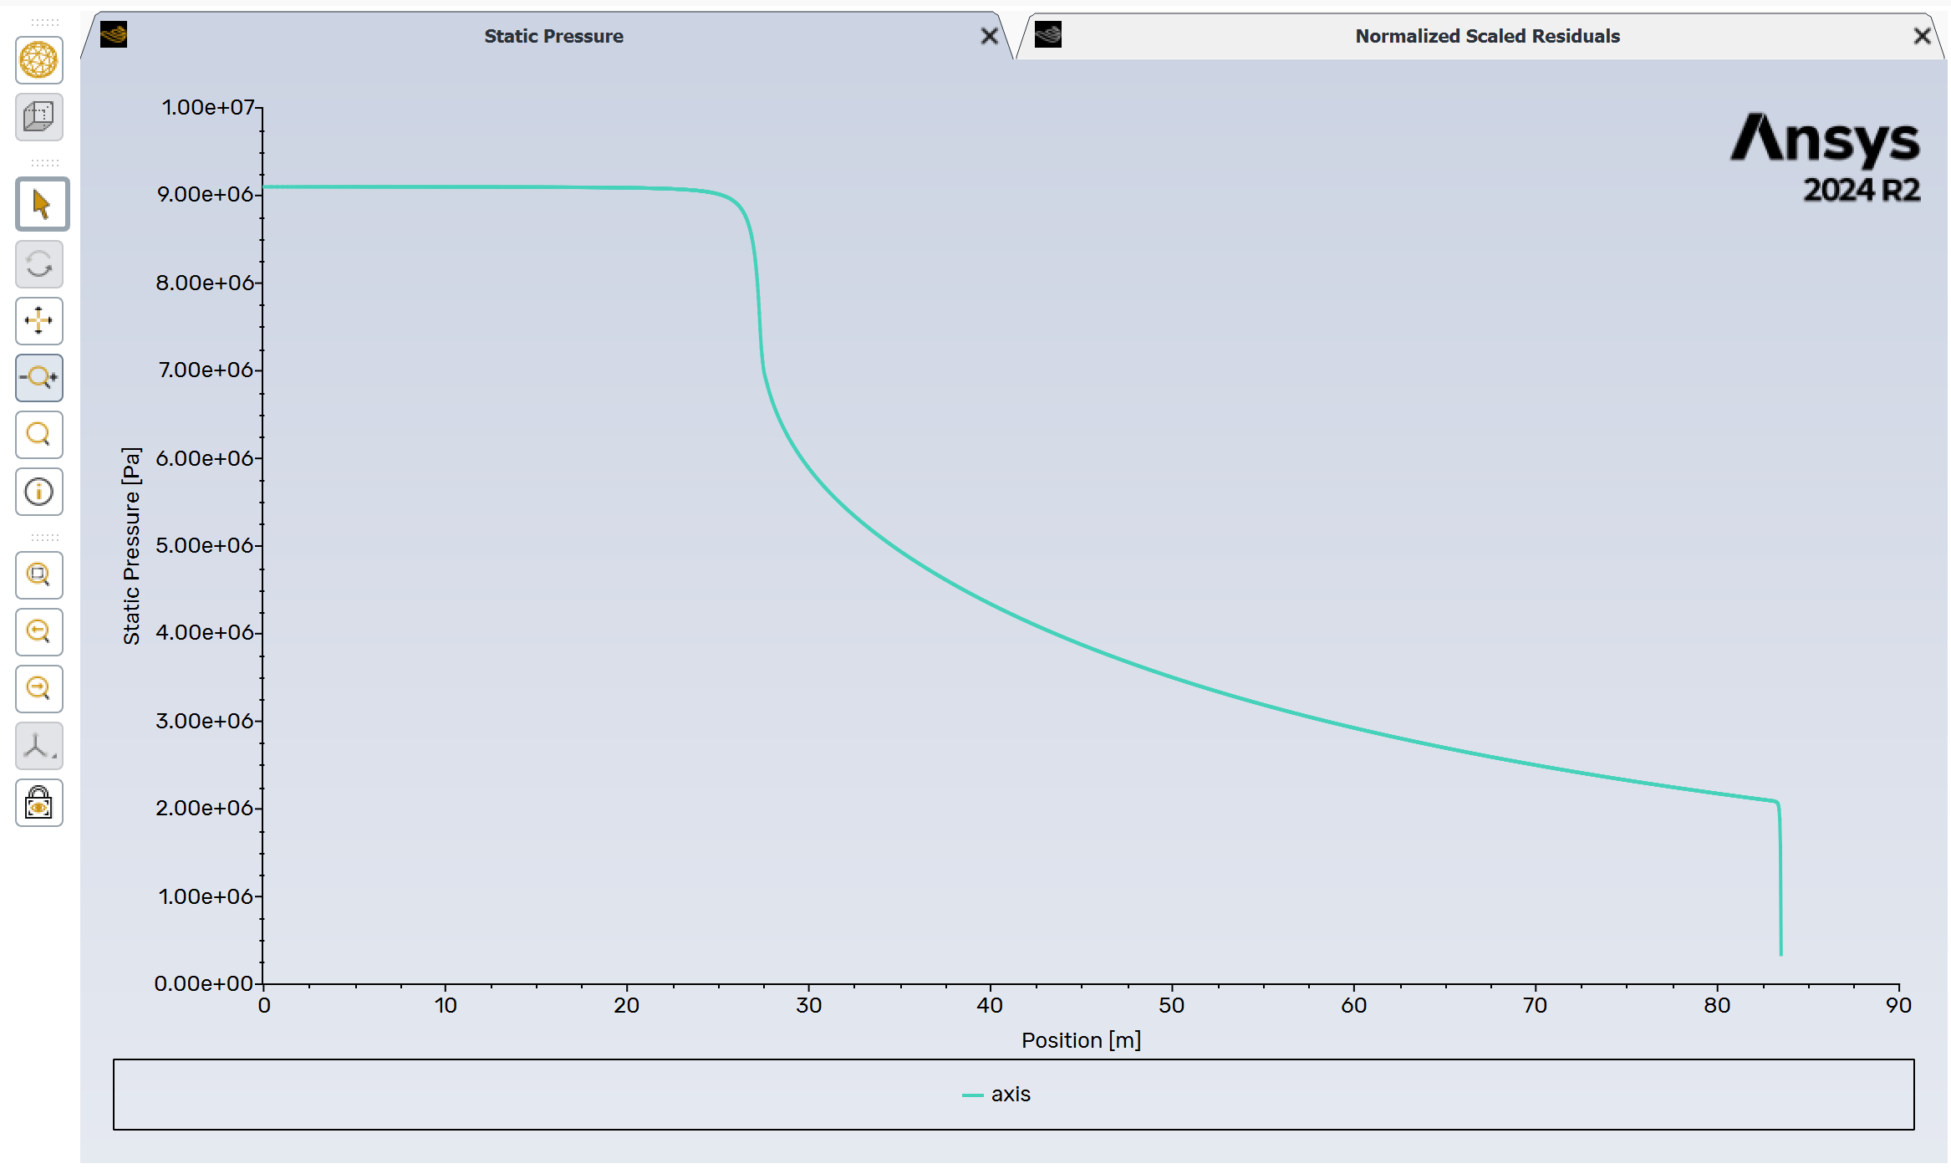
Task: Click the 90 x-axis tick label
Action: 1898,1005
